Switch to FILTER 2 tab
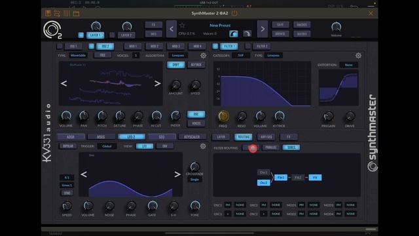The width and height of the screenshot is (419, 236). click(262, 46)
